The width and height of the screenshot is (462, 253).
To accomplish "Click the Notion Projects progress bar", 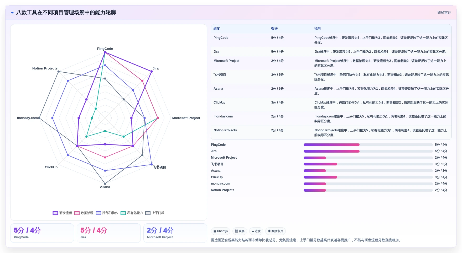I will click(368, 190).
